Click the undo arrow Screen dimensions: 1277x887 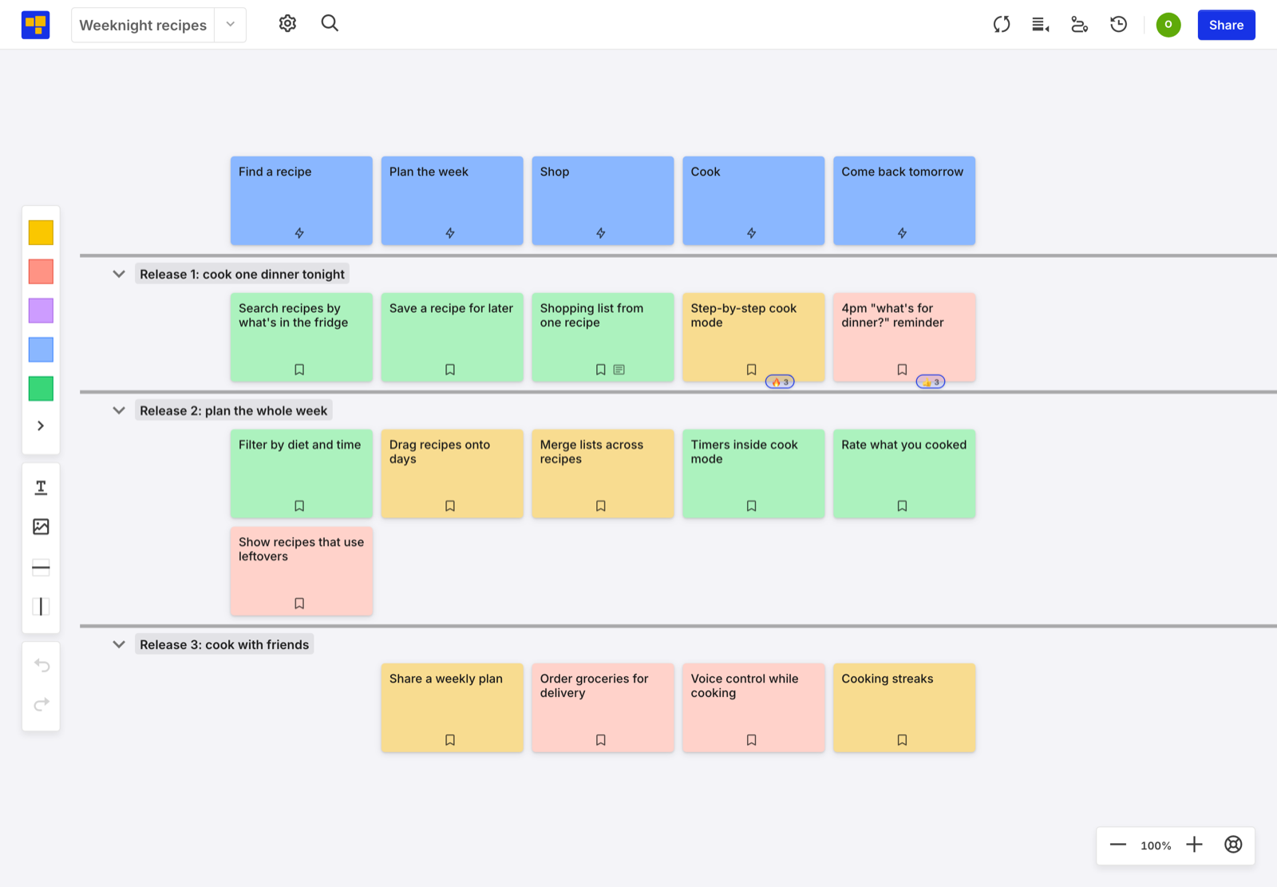[42, 665]
